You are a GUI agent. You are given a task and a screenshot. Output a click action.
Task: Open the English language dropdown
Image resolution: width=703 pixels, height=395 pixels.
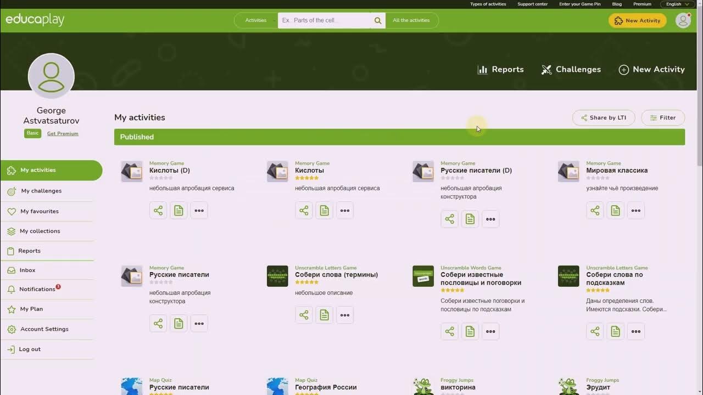[677, 4]
